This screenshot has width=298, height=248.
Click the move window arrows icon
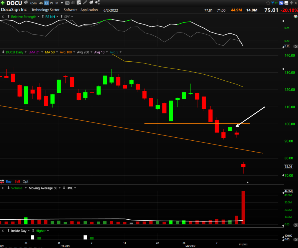click(x=292, y=3)
